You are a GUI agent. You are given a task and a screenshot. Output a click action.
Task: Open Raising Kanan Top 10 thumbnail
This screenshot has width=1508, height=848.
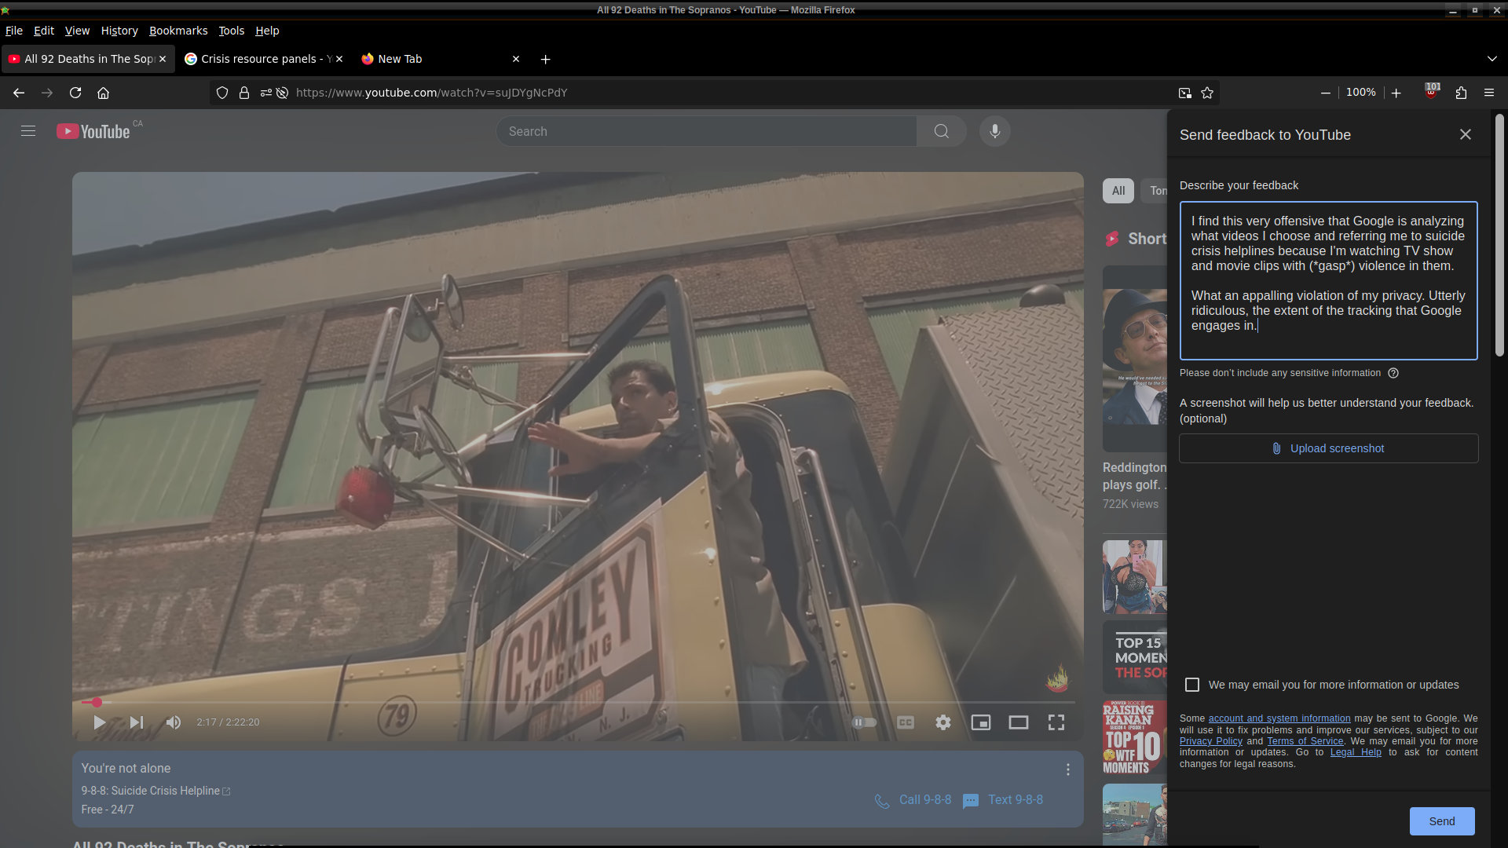pos(1135,737)
